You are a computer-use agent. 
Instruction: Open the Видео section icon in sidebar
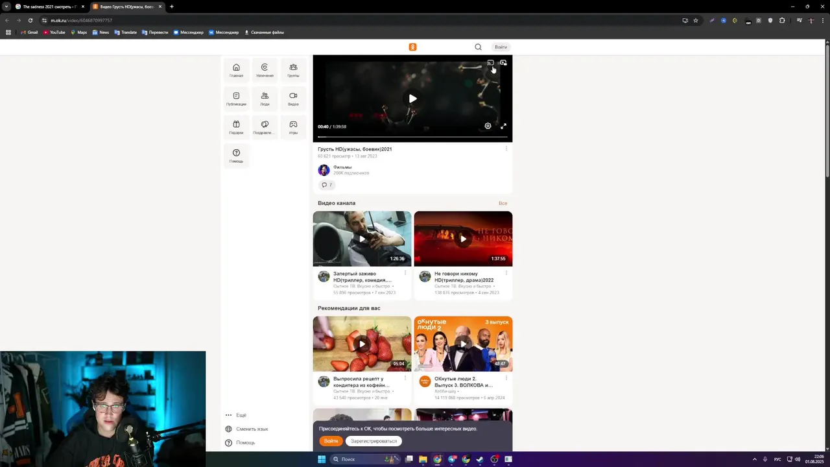(293, 99)
